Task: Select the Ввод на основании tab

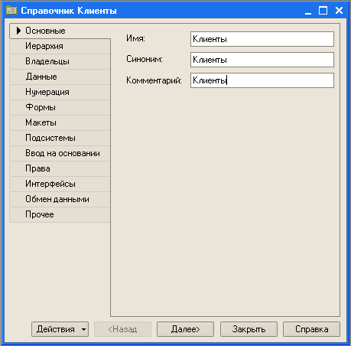Action: click(x=60, y=153)
